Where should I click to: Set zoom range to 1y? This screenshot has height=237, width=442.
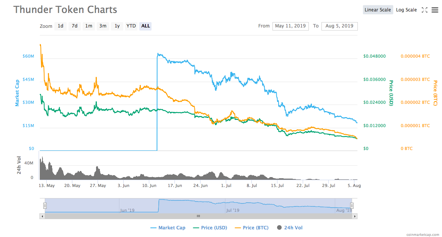[x=117, y=26]
